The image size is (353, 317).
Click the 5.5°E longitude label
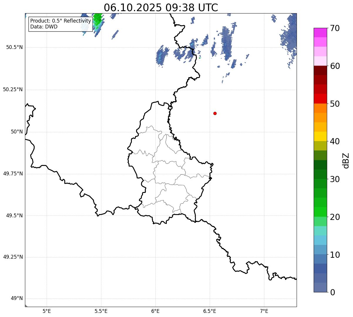101,311
